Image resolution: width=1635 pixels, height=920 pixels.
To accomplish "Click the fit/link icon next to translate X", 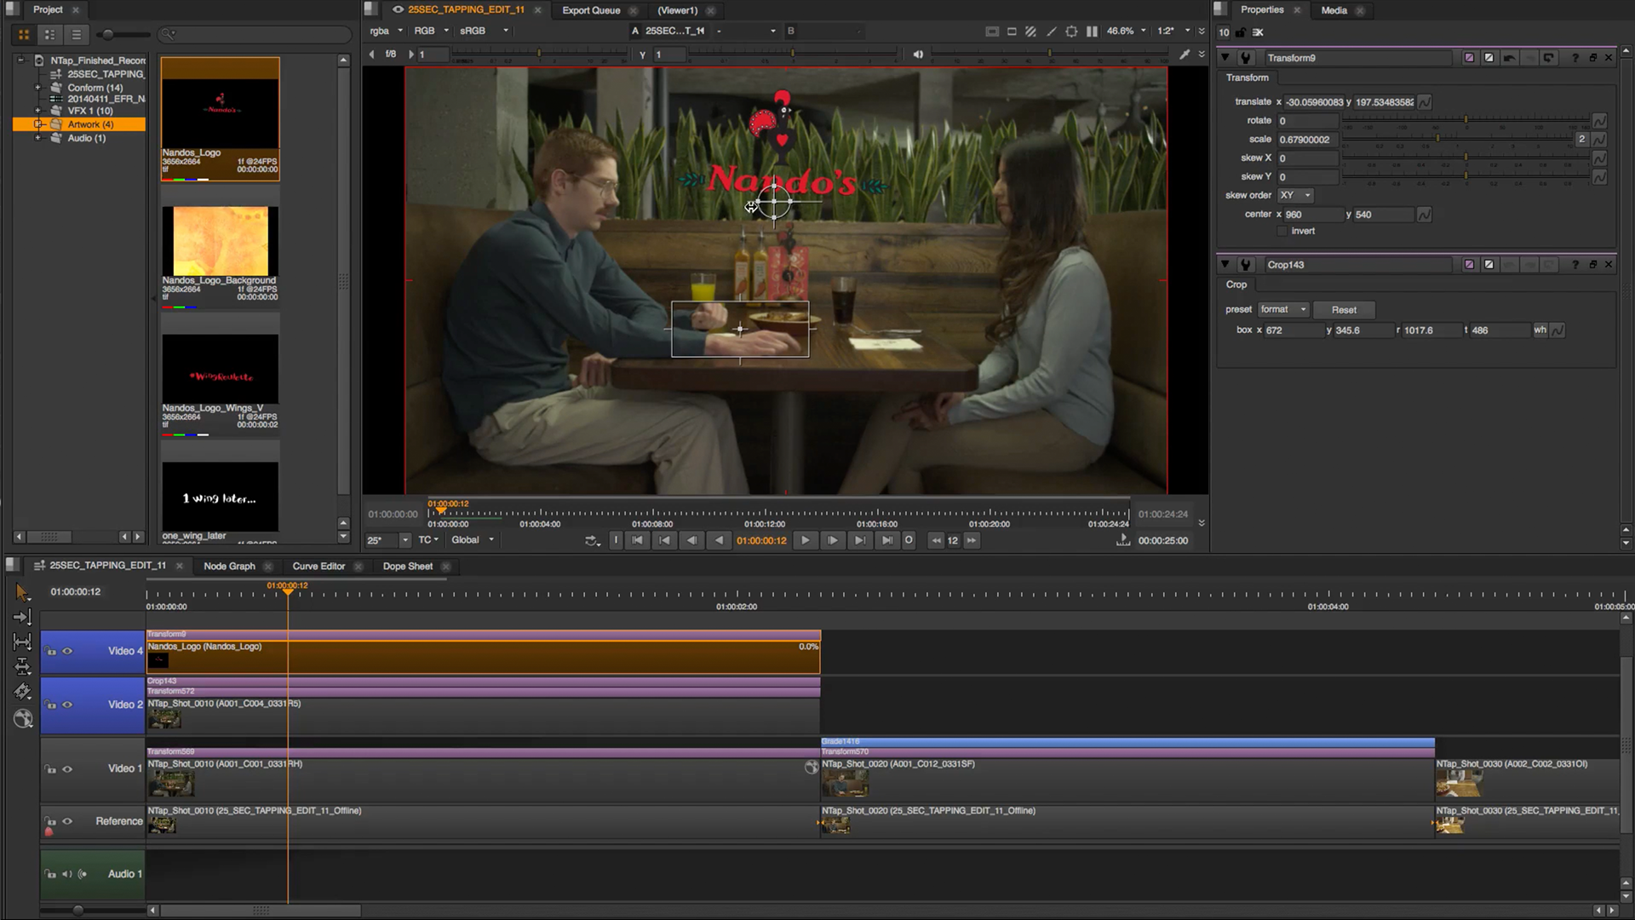I will (1425, 101).
